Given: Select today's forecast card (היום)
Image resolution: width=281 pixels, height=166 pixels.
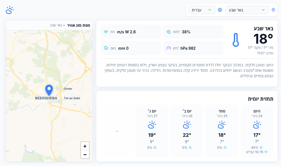Looking at the screenshot, I should click(257, 131).
